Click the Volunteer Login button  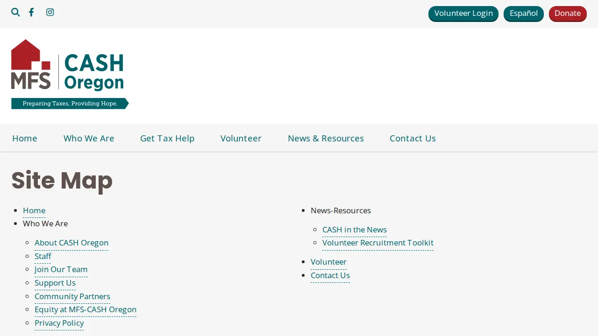[463, 14]
